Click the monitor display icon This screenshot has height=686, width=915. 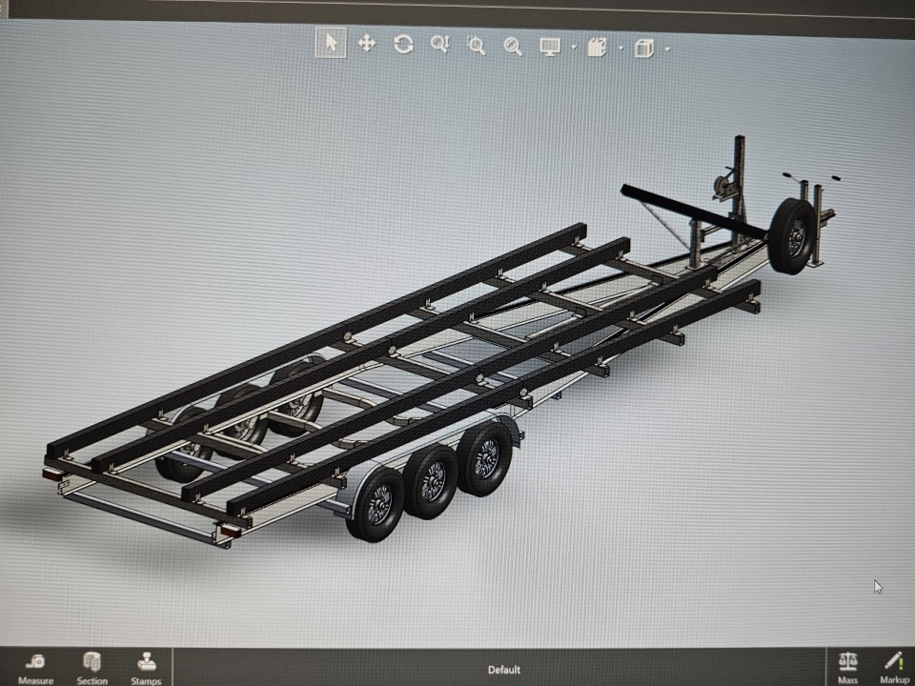[550, 47]
